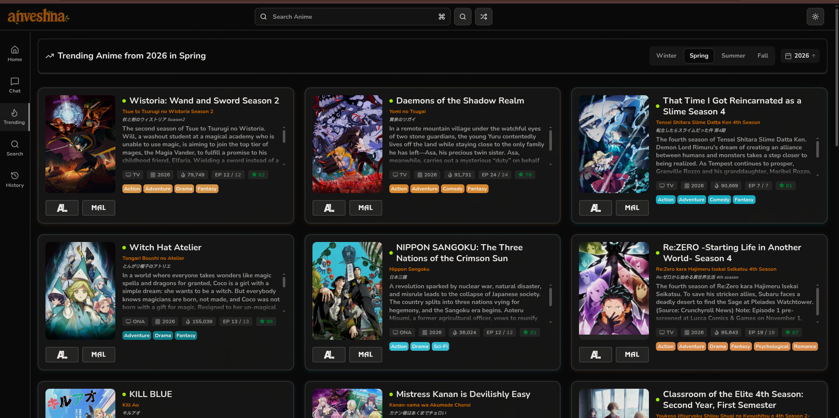The image size is (839, 418).
Task: Open the 2026 year dropdown
Action: 800,55
